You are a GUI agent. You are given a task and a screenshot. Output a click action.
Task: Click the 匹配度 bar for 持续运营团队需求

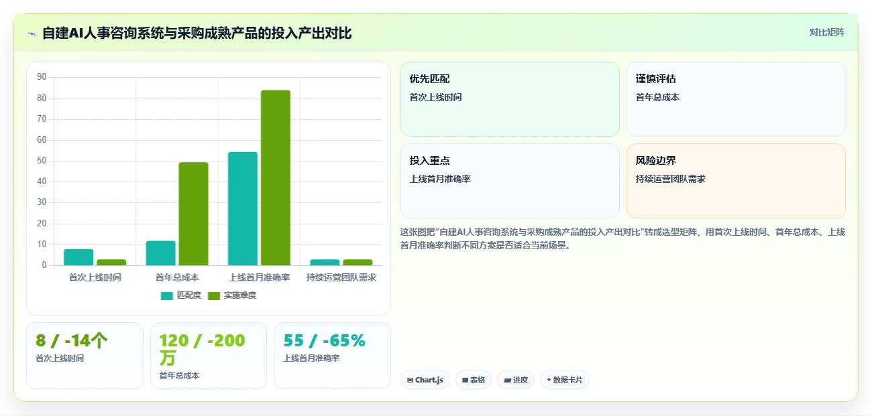pyautogui.click(x=325, y=262)
